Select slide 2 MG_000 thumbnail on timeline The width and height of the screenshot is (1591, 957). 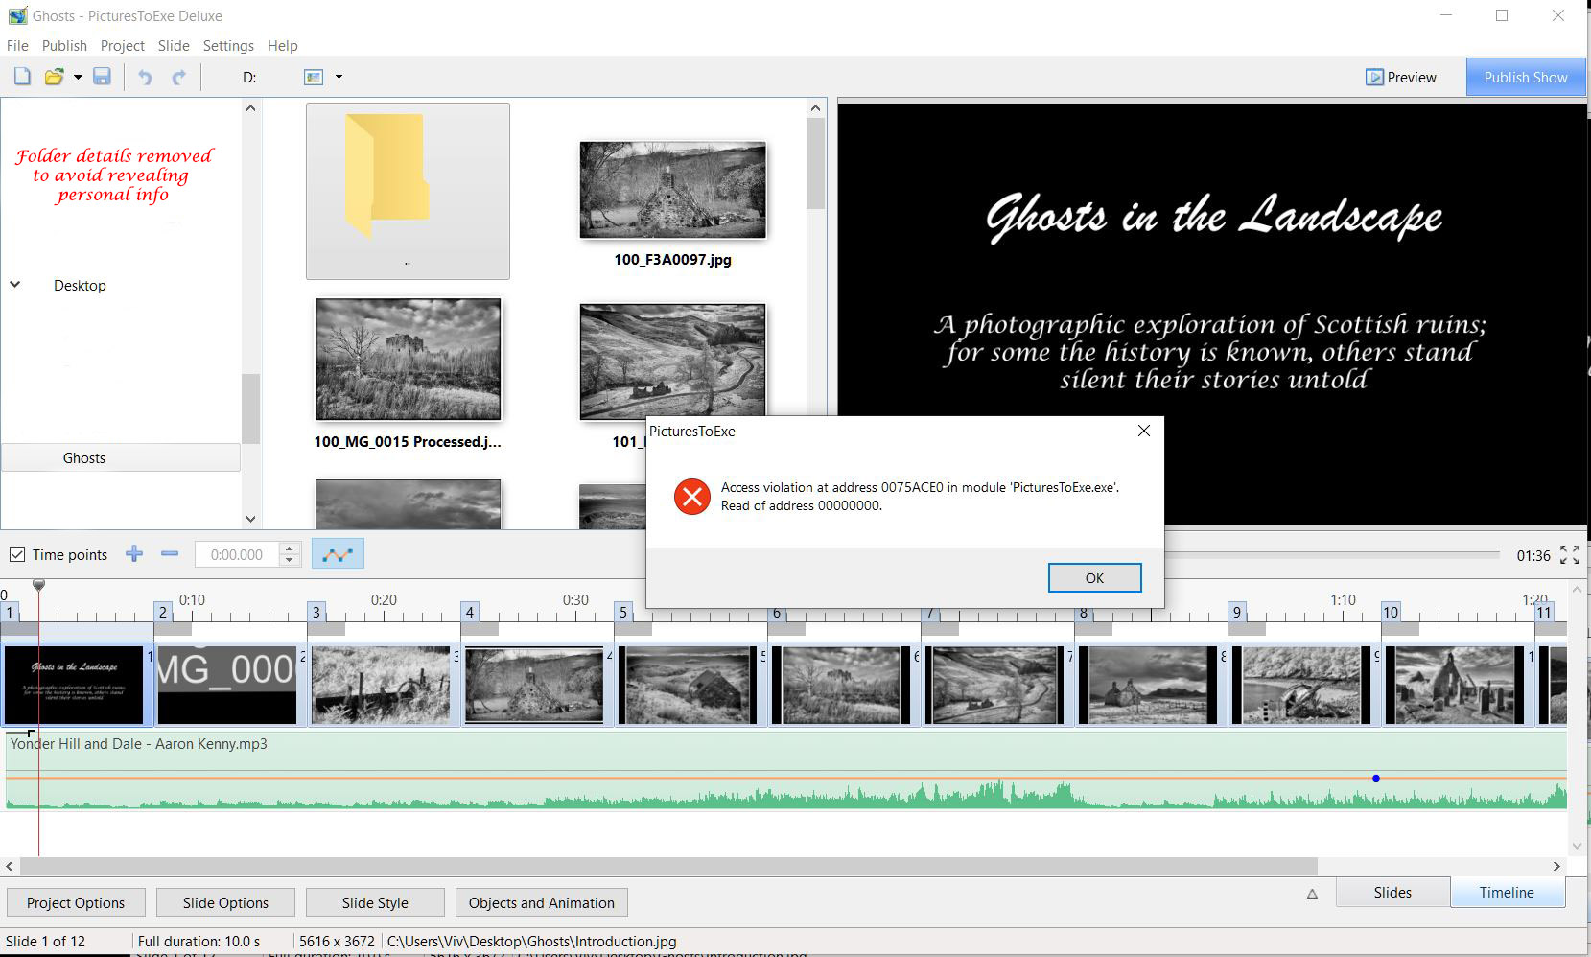coord(226,685)
